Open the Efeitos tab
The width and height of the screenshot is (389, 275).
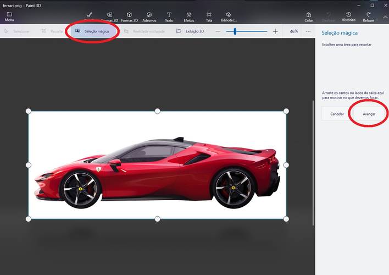click(189, 17)
